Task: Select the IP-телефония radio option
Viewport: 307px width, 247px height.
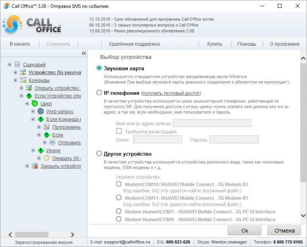Action: pyautogui.click(x=99, y=93)
